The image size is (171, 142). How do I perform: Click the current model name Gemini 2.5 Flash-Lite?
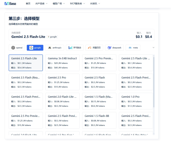(x=28, y=37)
